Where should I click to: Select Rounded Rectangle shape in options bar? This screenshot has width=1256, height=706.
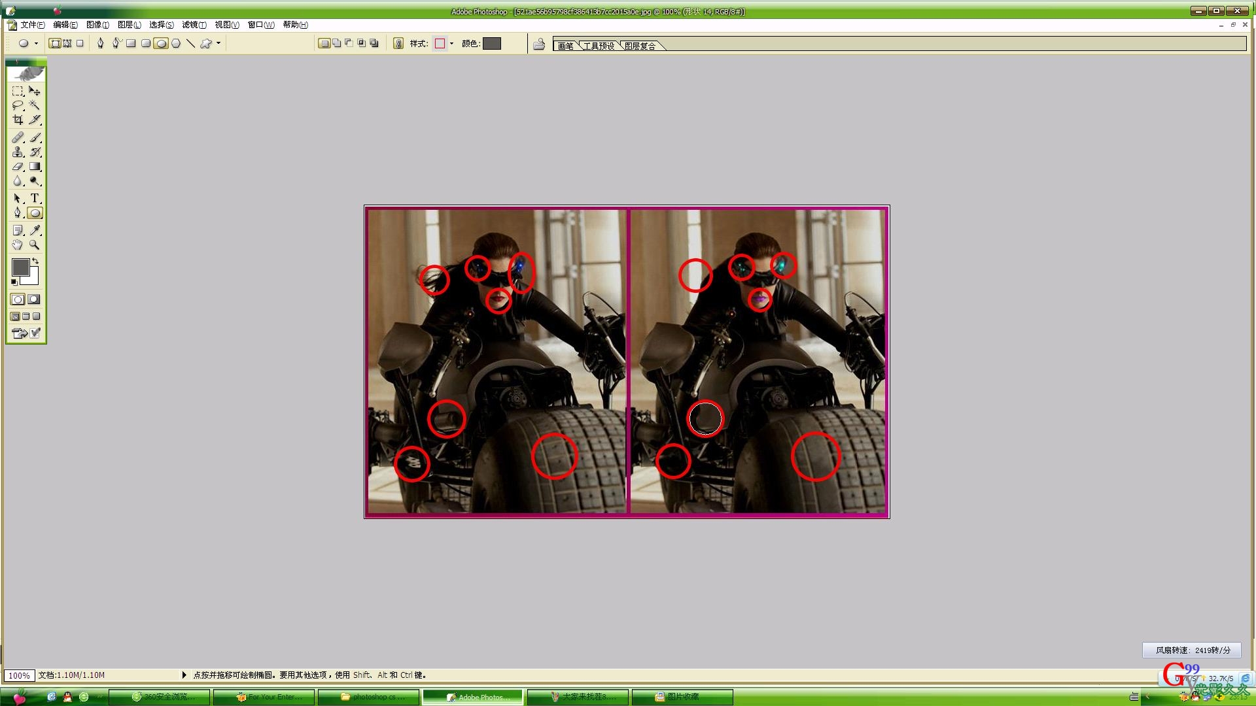pos(146,44)
